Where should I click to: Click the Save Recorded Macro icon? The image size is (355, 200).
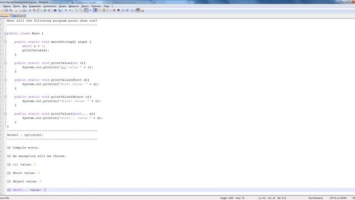click(x=132, y=11)
